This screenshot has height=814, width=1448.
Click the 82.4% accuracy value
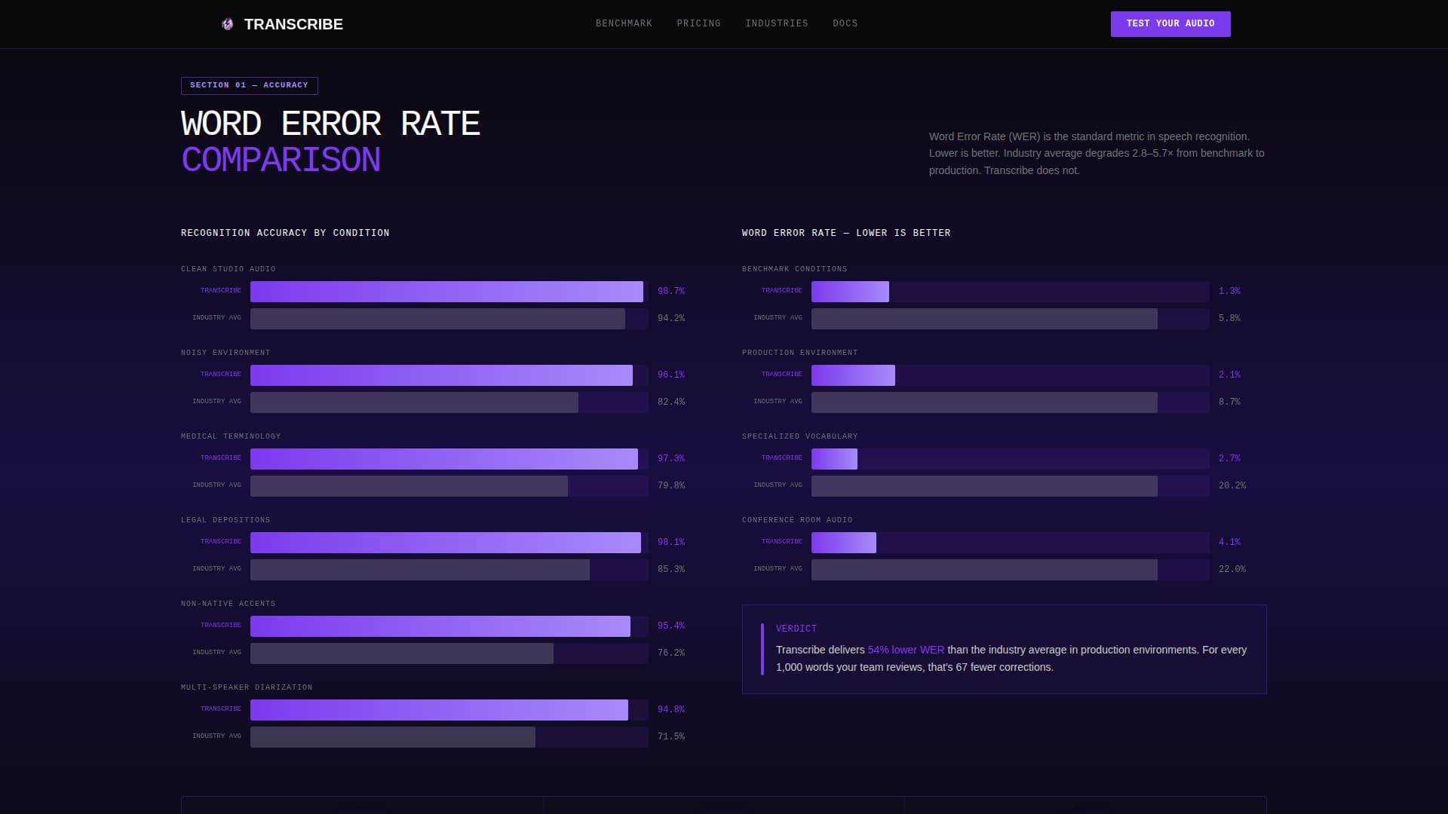coord(670,402)
